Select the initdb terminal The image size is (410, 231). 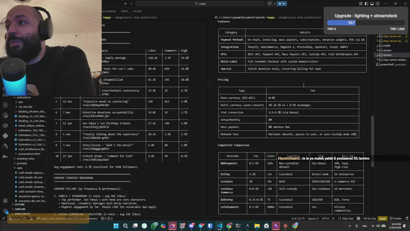(387, 46)
